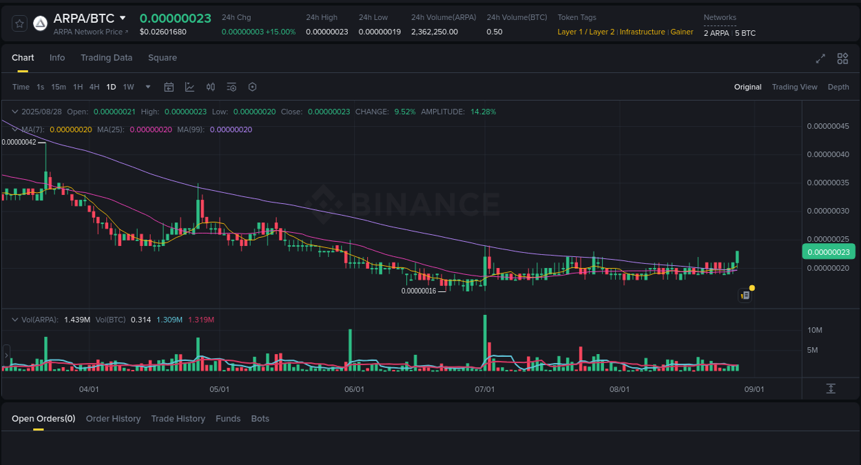
Task: Switch to the Trading Data tab
Action: (x=106, y=58)
